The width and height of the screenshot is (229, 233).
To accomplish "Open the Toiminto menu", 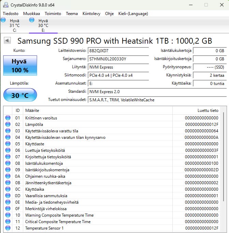I will pos(53,14).
